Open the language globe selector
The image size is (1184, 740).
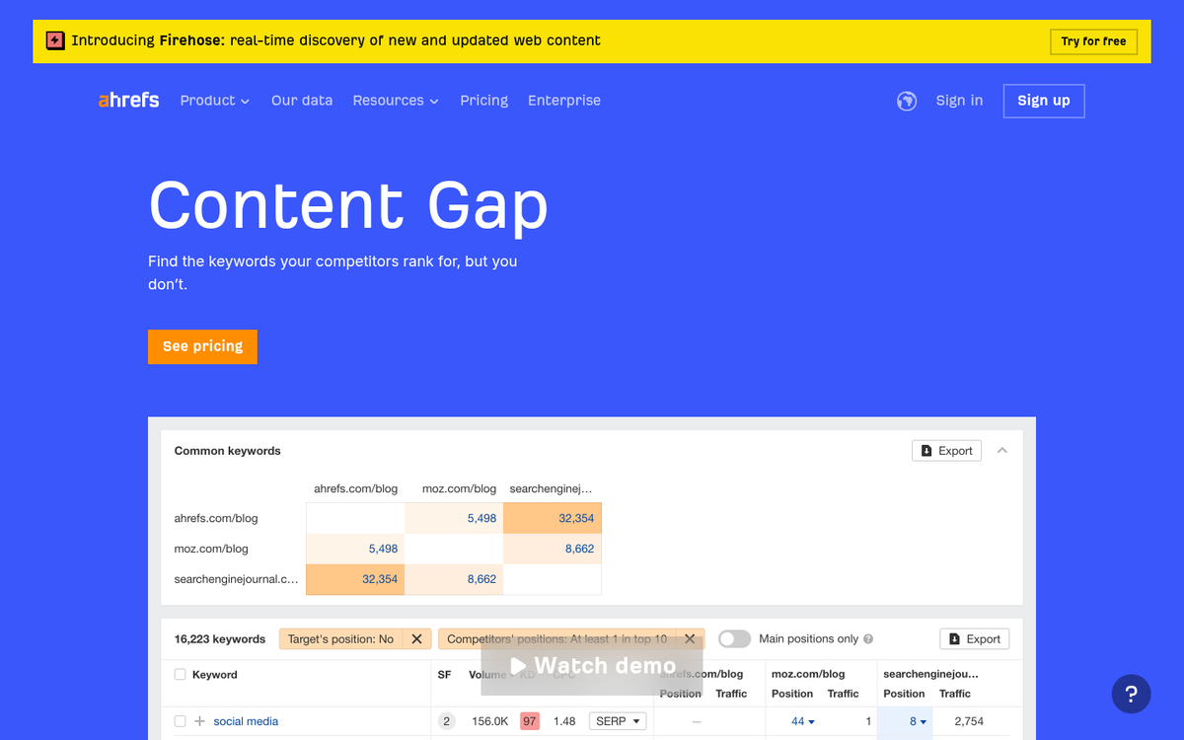[907, 101]
